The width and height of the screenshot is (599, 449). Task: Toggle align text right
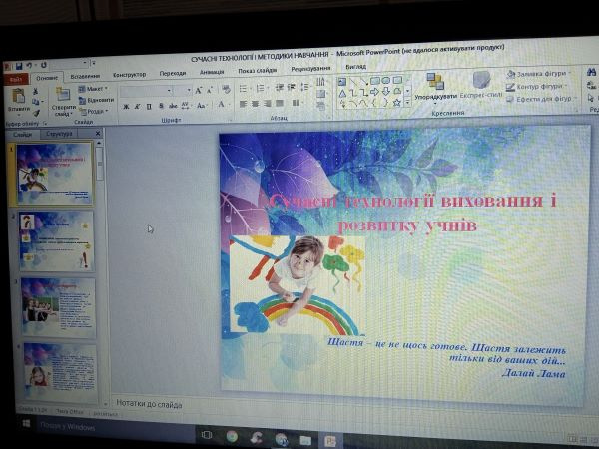point(267,103)
